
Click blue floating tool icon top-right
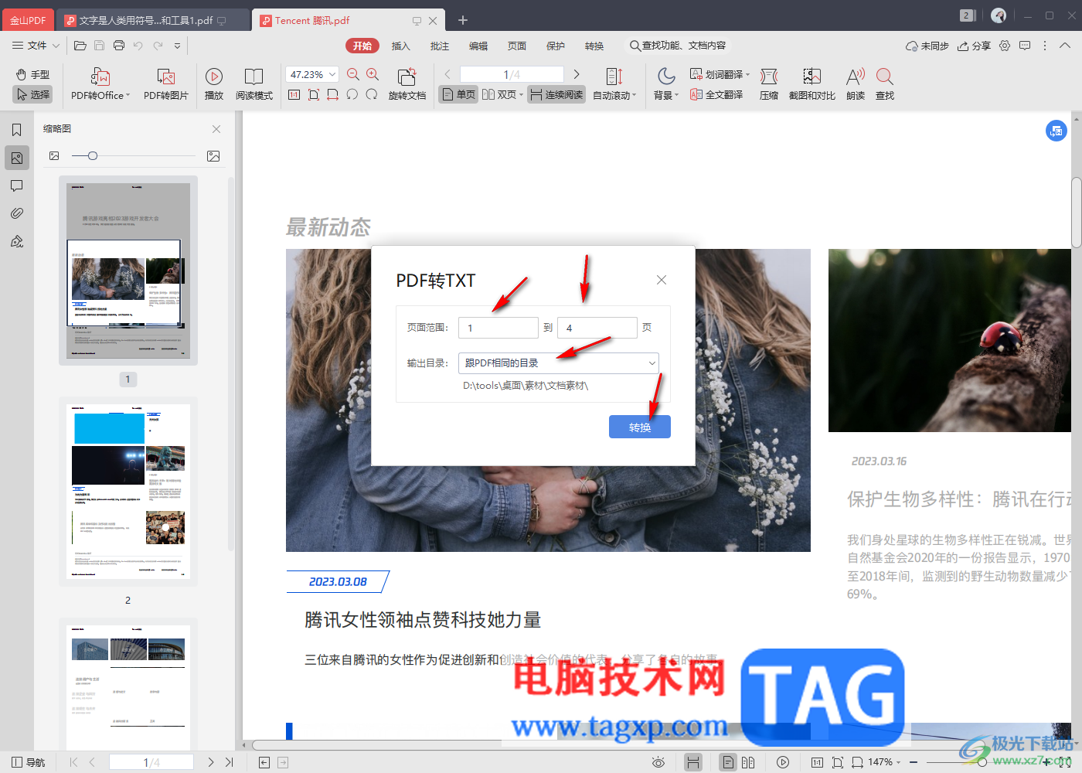[x=1056, y=131]
